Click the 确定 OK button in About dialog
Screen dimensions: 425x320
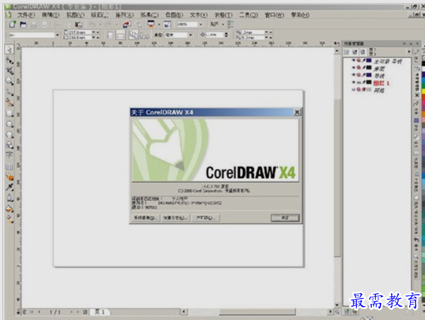point(285,218)
